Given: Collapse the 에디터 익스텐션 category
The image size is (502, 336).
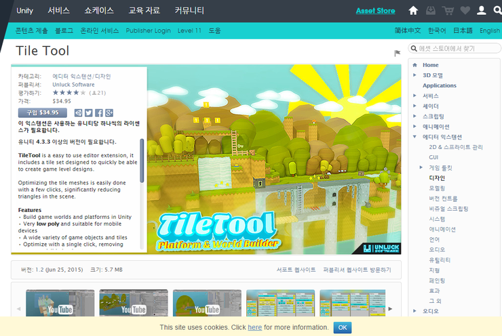Looking at the screenshot, I should pyautogui.click(x=414, y=137).
